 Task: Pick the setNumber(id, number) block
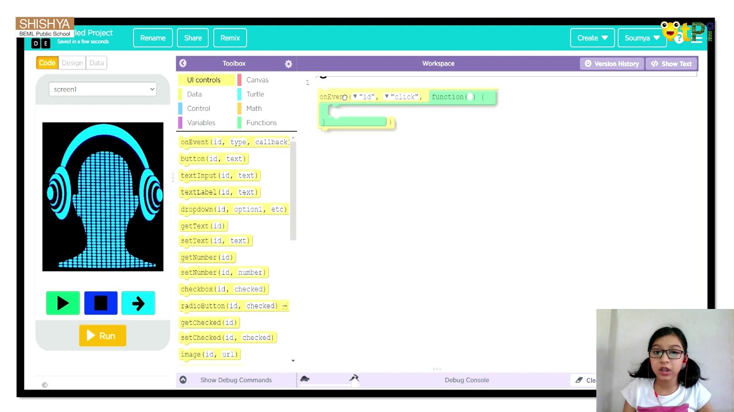pos(223,272)
